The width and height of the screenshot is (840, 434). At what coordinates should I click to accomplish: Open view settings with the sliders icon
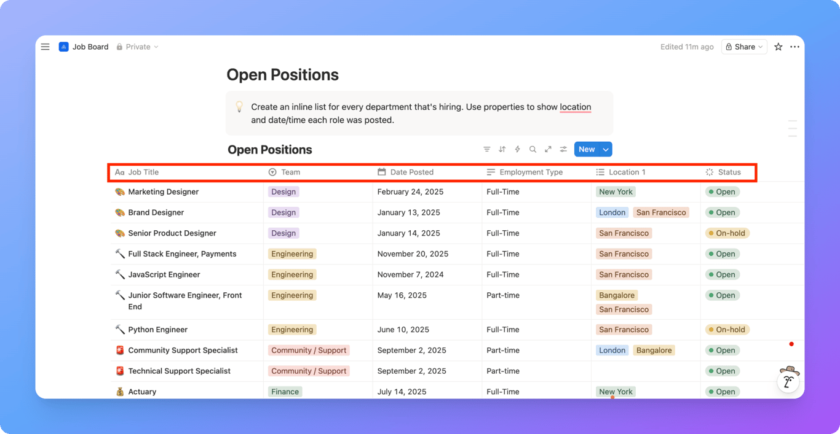563,149
